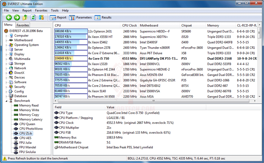Image resolution: width=264 pixels, height=163 pixels.
Task: Select CPU AES benchmark
Action: [x=25, y=138]
